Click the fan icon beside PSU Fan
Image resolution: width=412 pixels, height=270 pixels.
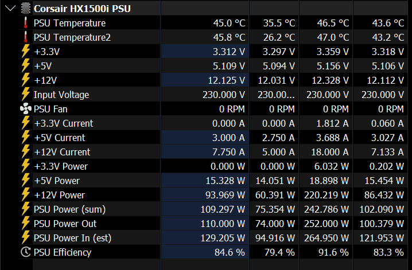25,108
